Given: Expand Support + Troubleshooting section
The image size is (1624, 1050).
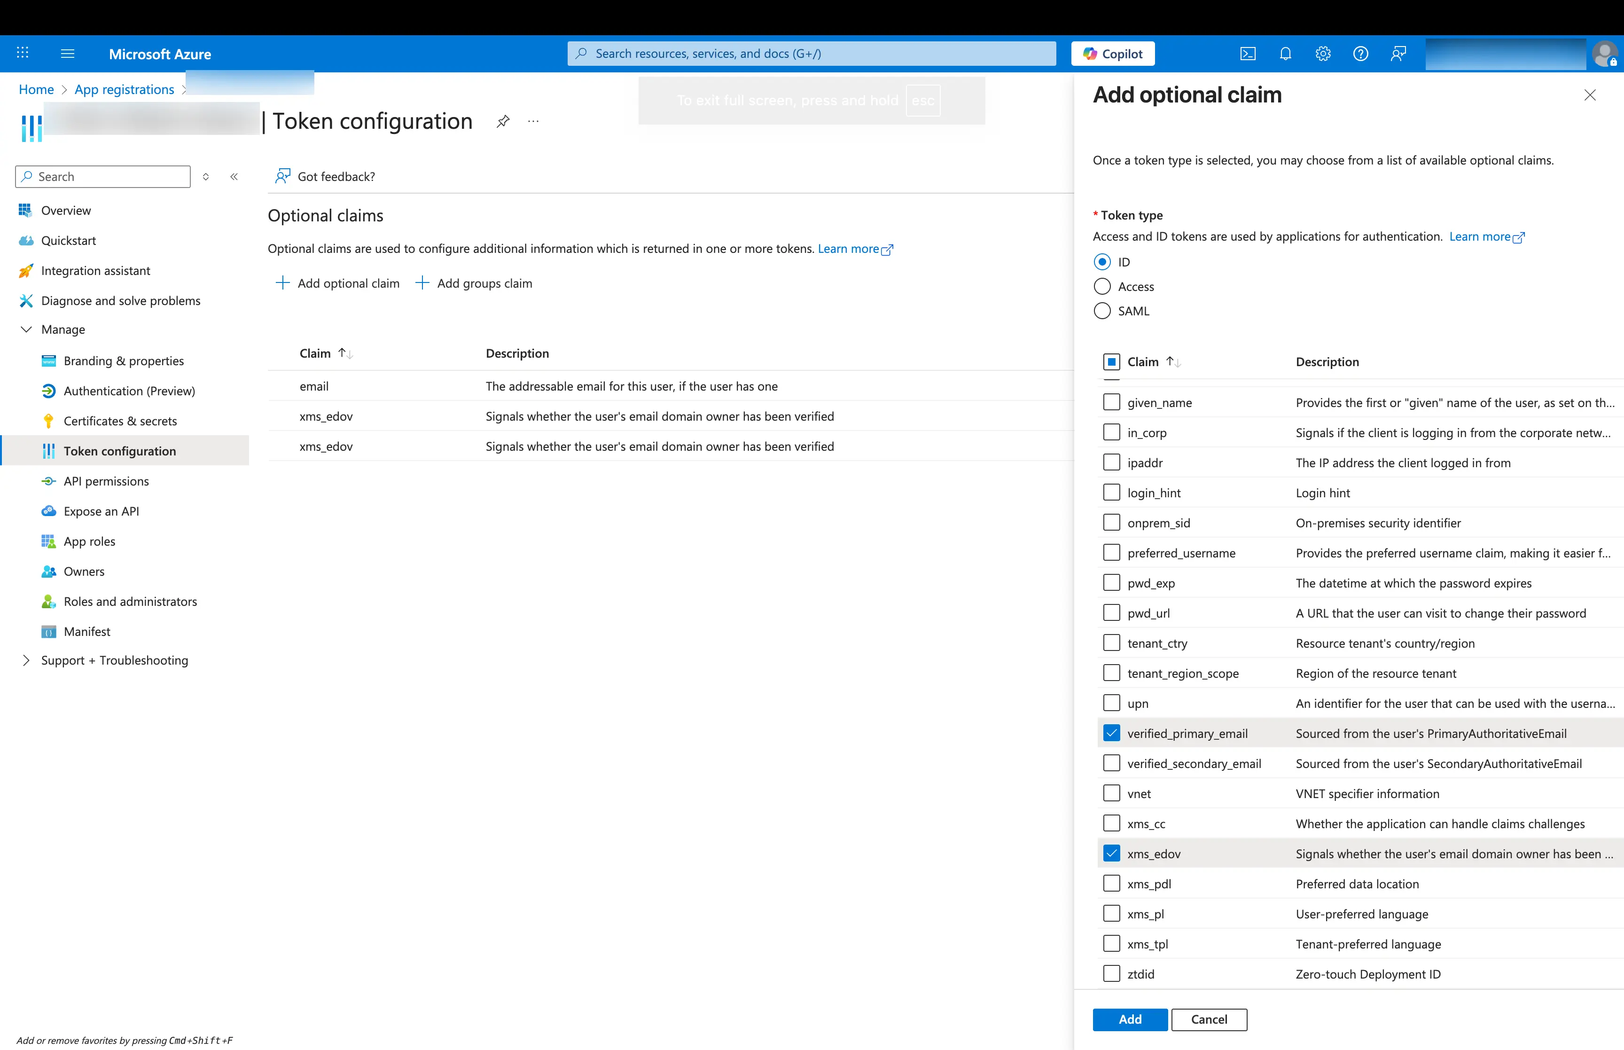Looking at the screenshot, I should (26, 660).
